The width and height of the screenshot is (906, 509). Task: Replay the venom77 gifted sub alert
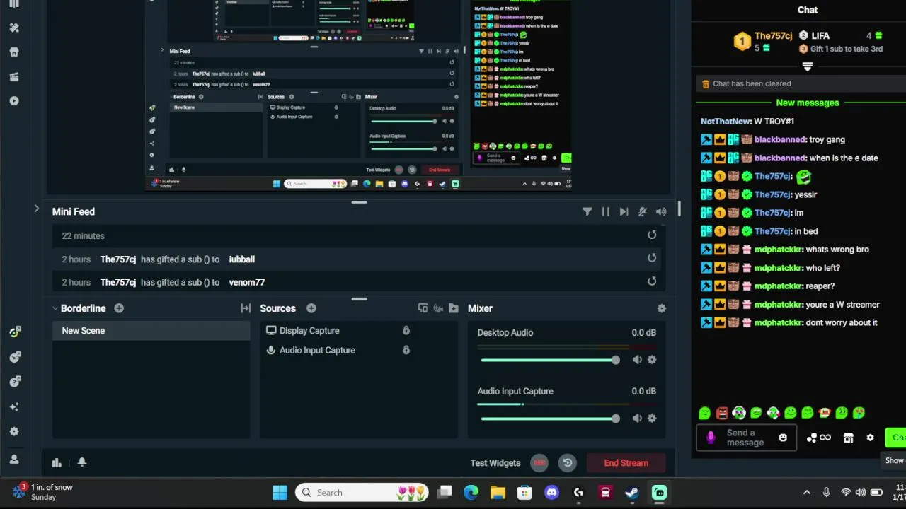click(652, 281)
